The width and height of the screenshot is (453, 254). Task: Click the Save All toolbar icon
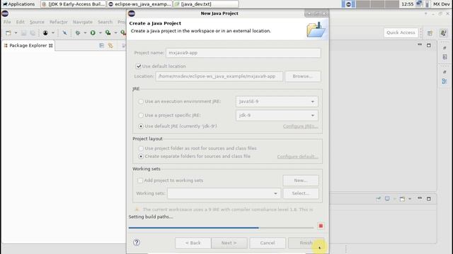33,33
